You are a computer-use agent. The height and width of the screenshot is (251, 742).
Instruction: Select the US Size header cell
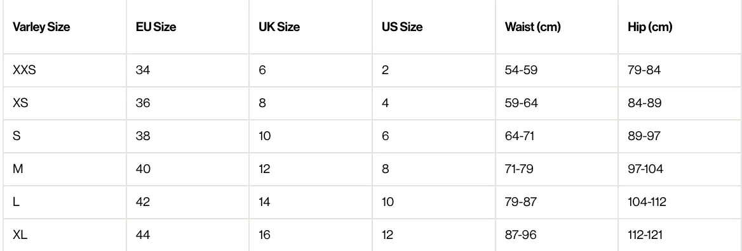point(402,27)
